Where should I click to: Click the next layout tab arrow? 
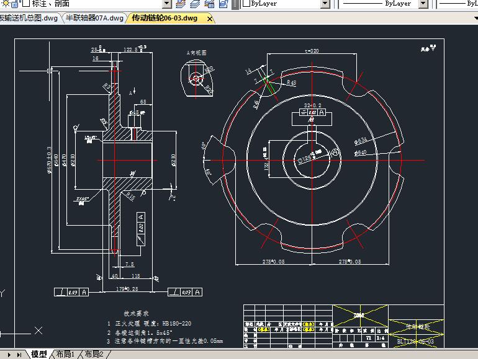pyautogui.click(x=9, y=355)
